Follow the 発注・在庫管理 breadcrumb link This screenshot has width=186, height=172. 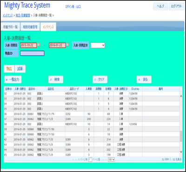coord(23,15)
